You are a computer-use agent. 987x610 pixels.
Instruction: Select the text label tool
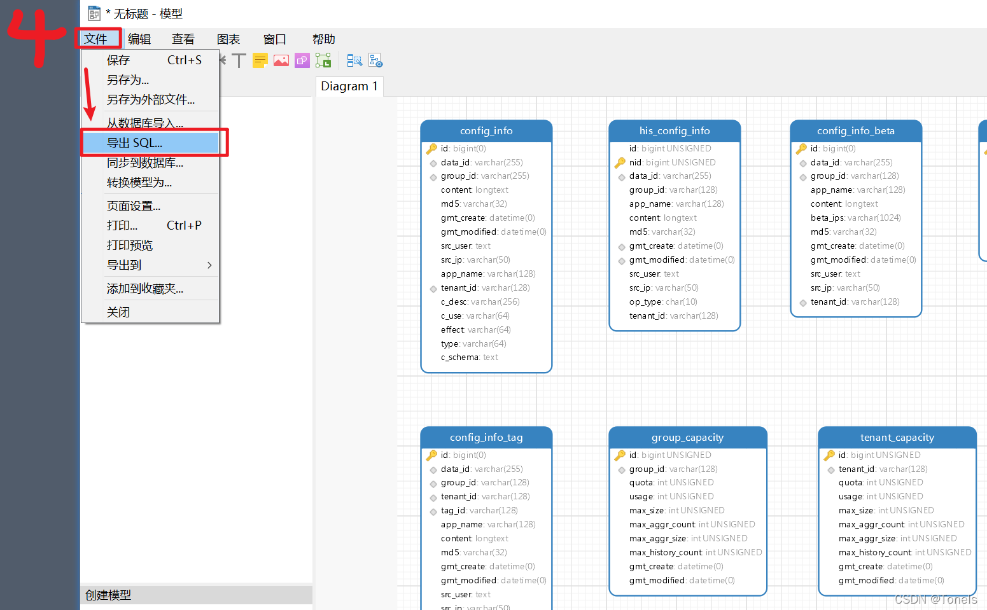[x=239, y=60]
